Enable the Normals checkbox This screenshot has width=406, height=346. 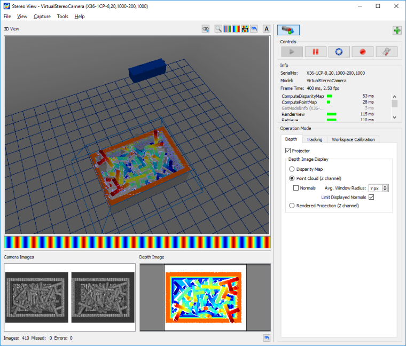point(296,188)
